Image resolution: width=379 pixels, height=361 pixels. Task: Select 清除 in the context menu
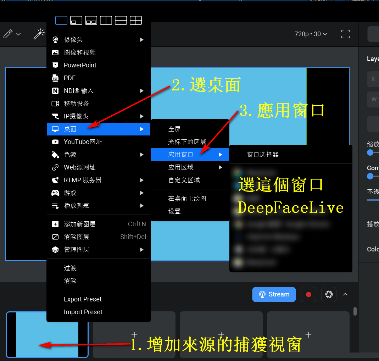(98, 281)
